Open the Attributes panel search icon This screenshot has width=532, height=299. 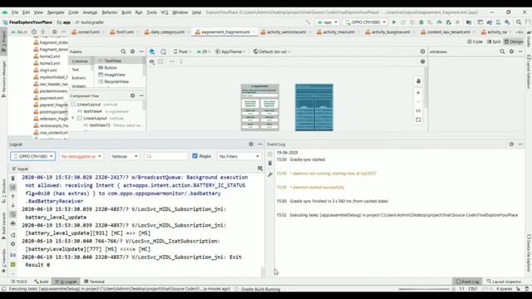coord(502,51)
